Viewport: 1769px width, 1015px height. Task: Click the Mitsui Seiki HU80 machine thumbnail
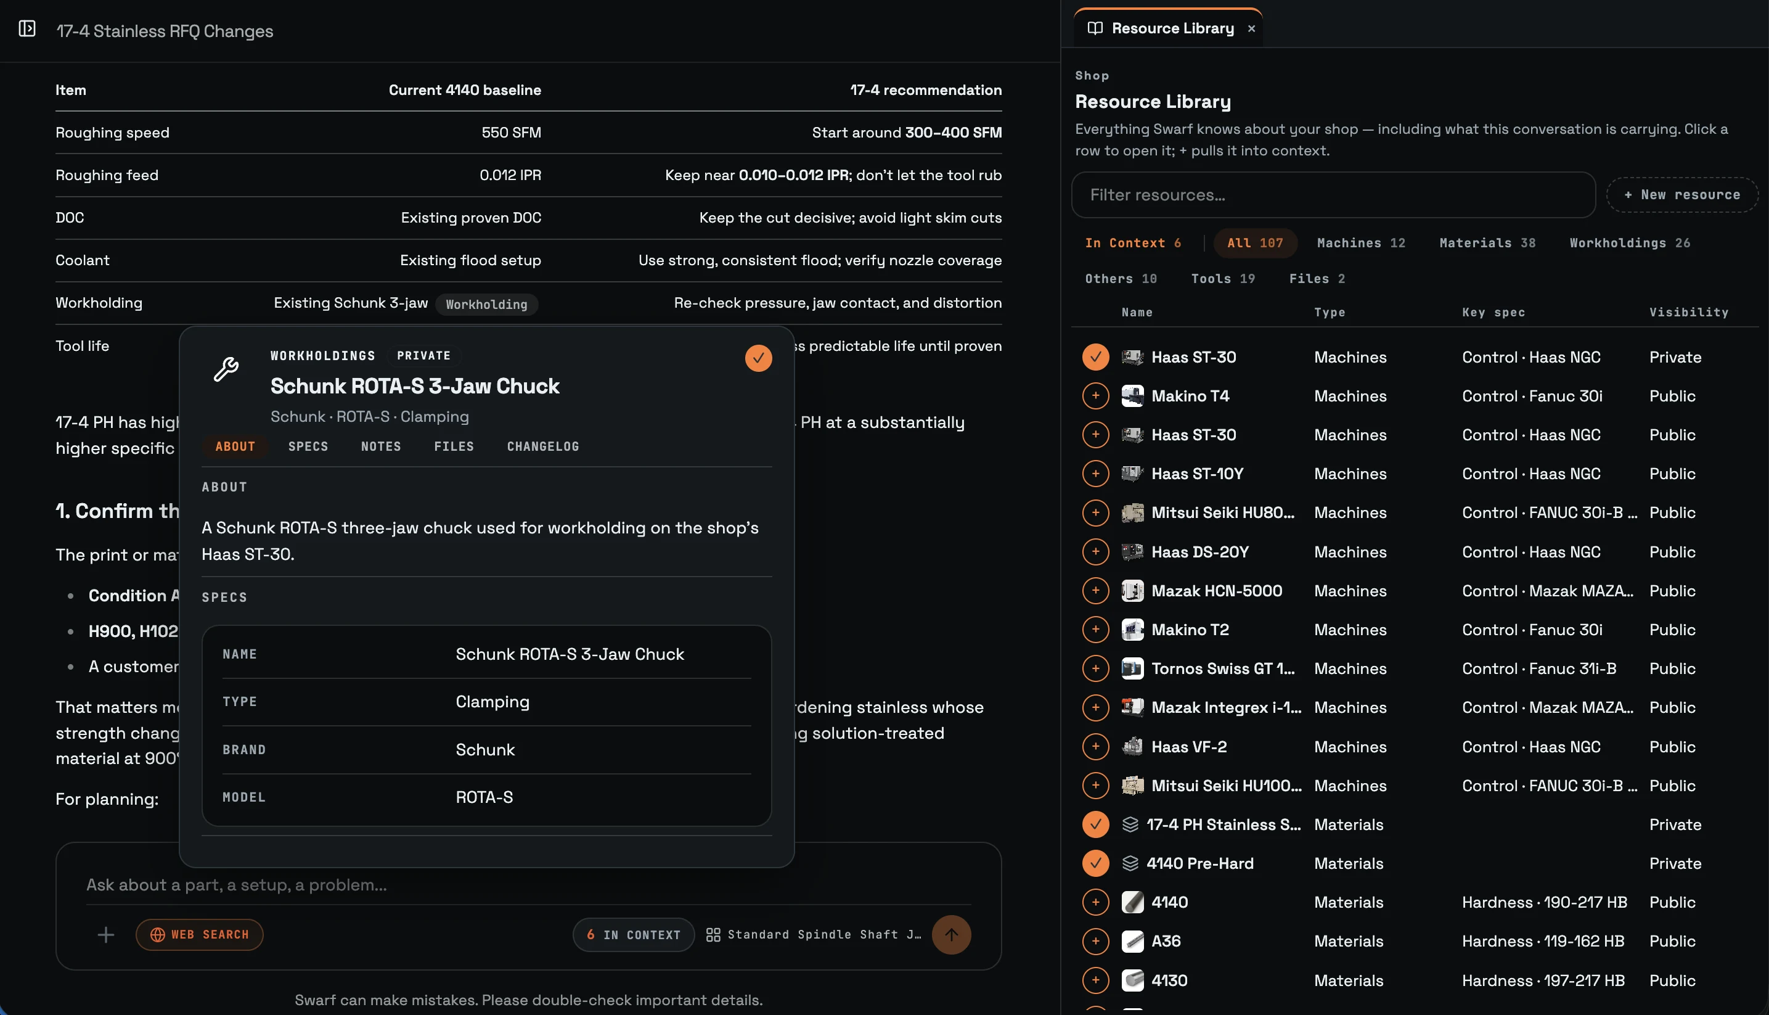click(x=1132, y=513)
